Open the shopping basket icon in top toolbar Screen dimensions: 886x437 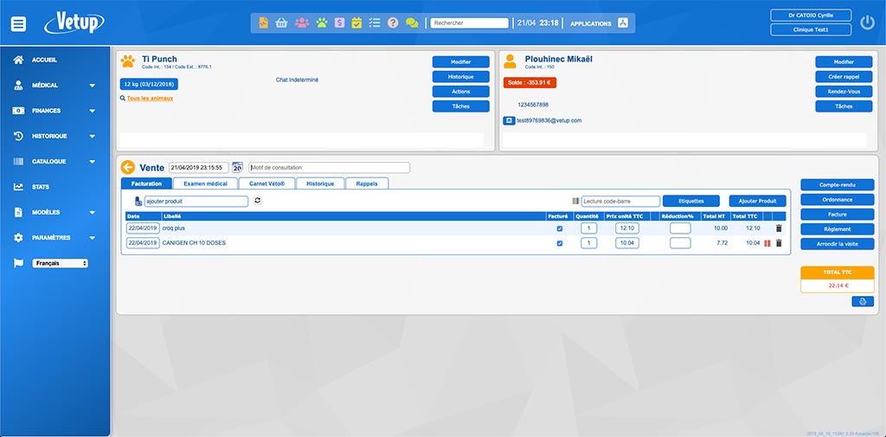pyautogui.click(x=281, y=23)
